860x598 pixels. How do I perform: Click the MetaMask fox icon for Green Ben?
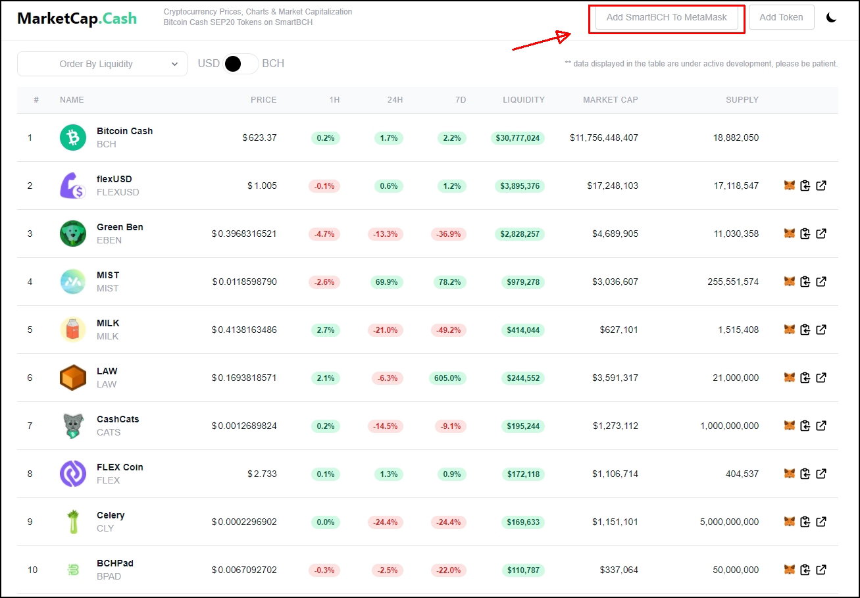point(790,234)
